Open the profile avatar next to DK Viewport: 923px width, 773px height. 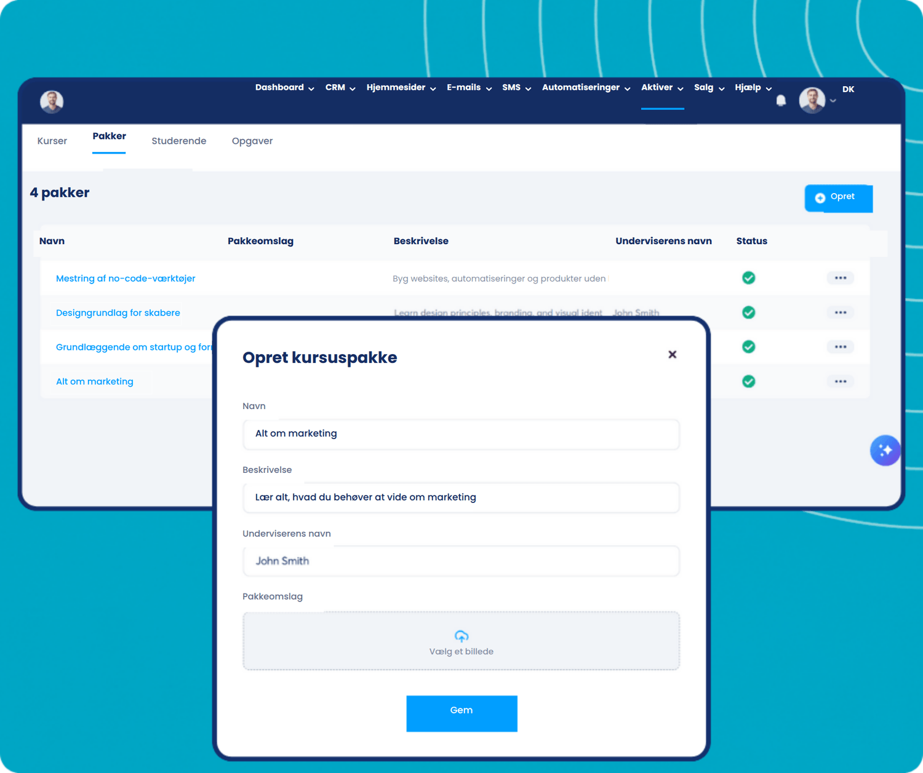click(812, 100)
